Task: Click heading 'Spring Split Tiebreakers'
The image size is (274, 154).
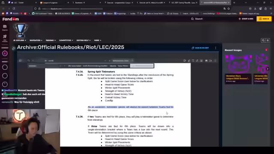Action: (x=101, y=71)
